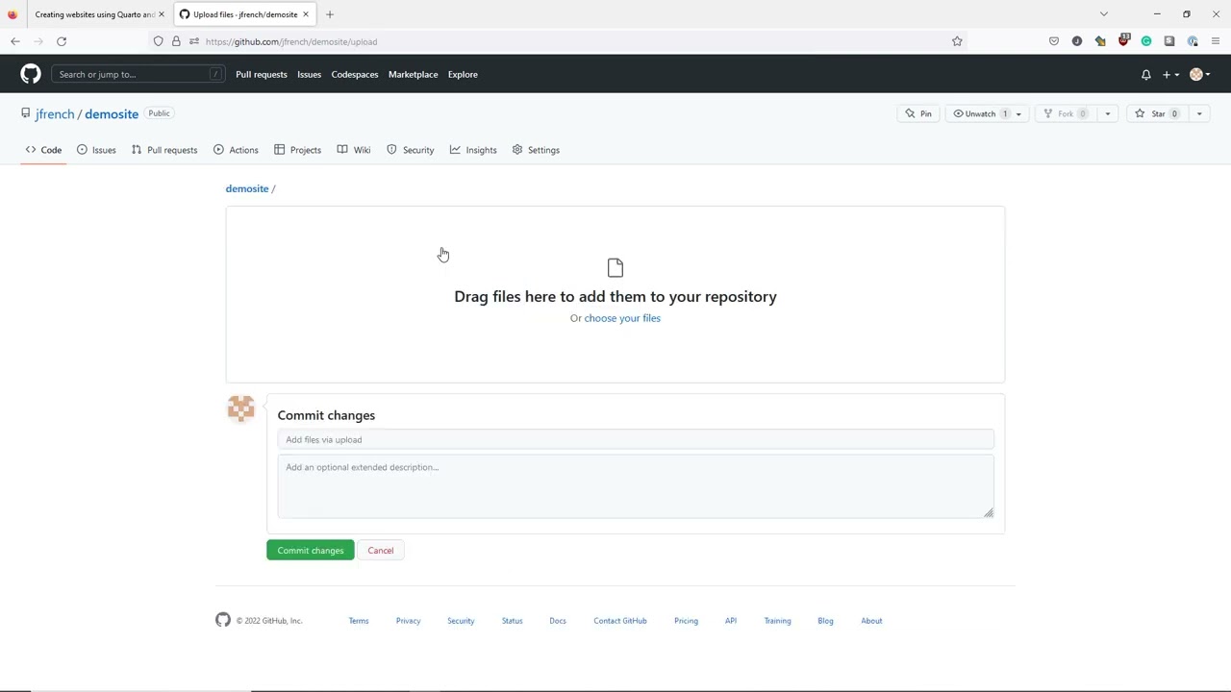Open the notifications bell
1231x692 pixels.
click(x=1145, y=74)
